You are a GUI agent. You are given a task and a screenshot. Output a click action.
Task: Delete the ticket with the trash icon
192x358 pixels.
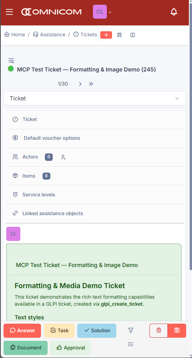click(x=159, y=330)
